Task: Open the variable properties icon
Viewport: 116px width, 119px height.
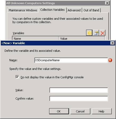Action: click(x=96, y=33)
